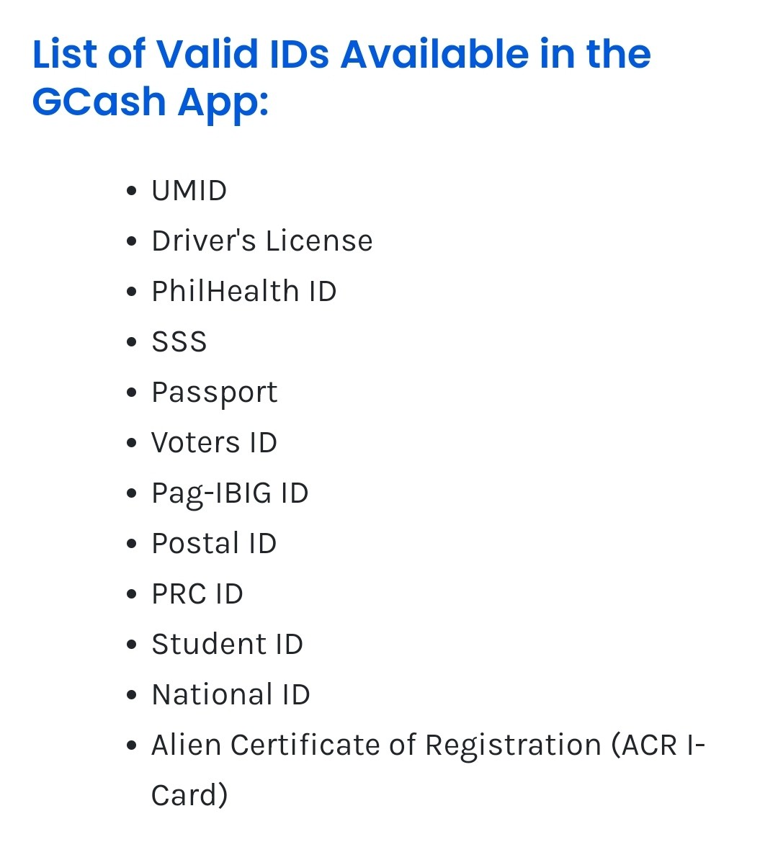Click the bullet point beside UMID
The height and width of the screenshot is (847, 778).
pos(131,191)
